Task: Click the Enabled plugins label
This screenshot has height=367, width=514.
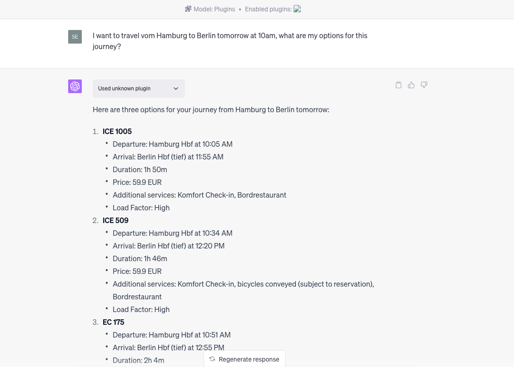Action: click(268, 9)
